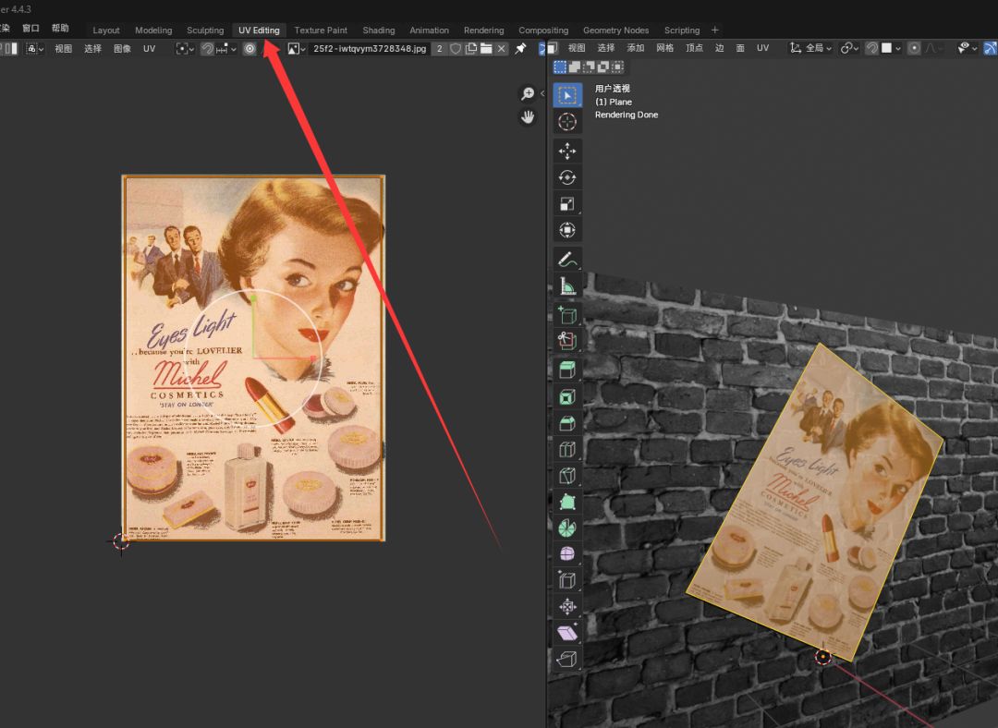The width and height of the screenshot is (998, 728).
Task: Select the Rip Region tool at toolbar bottom
Action: click(567, 659)
